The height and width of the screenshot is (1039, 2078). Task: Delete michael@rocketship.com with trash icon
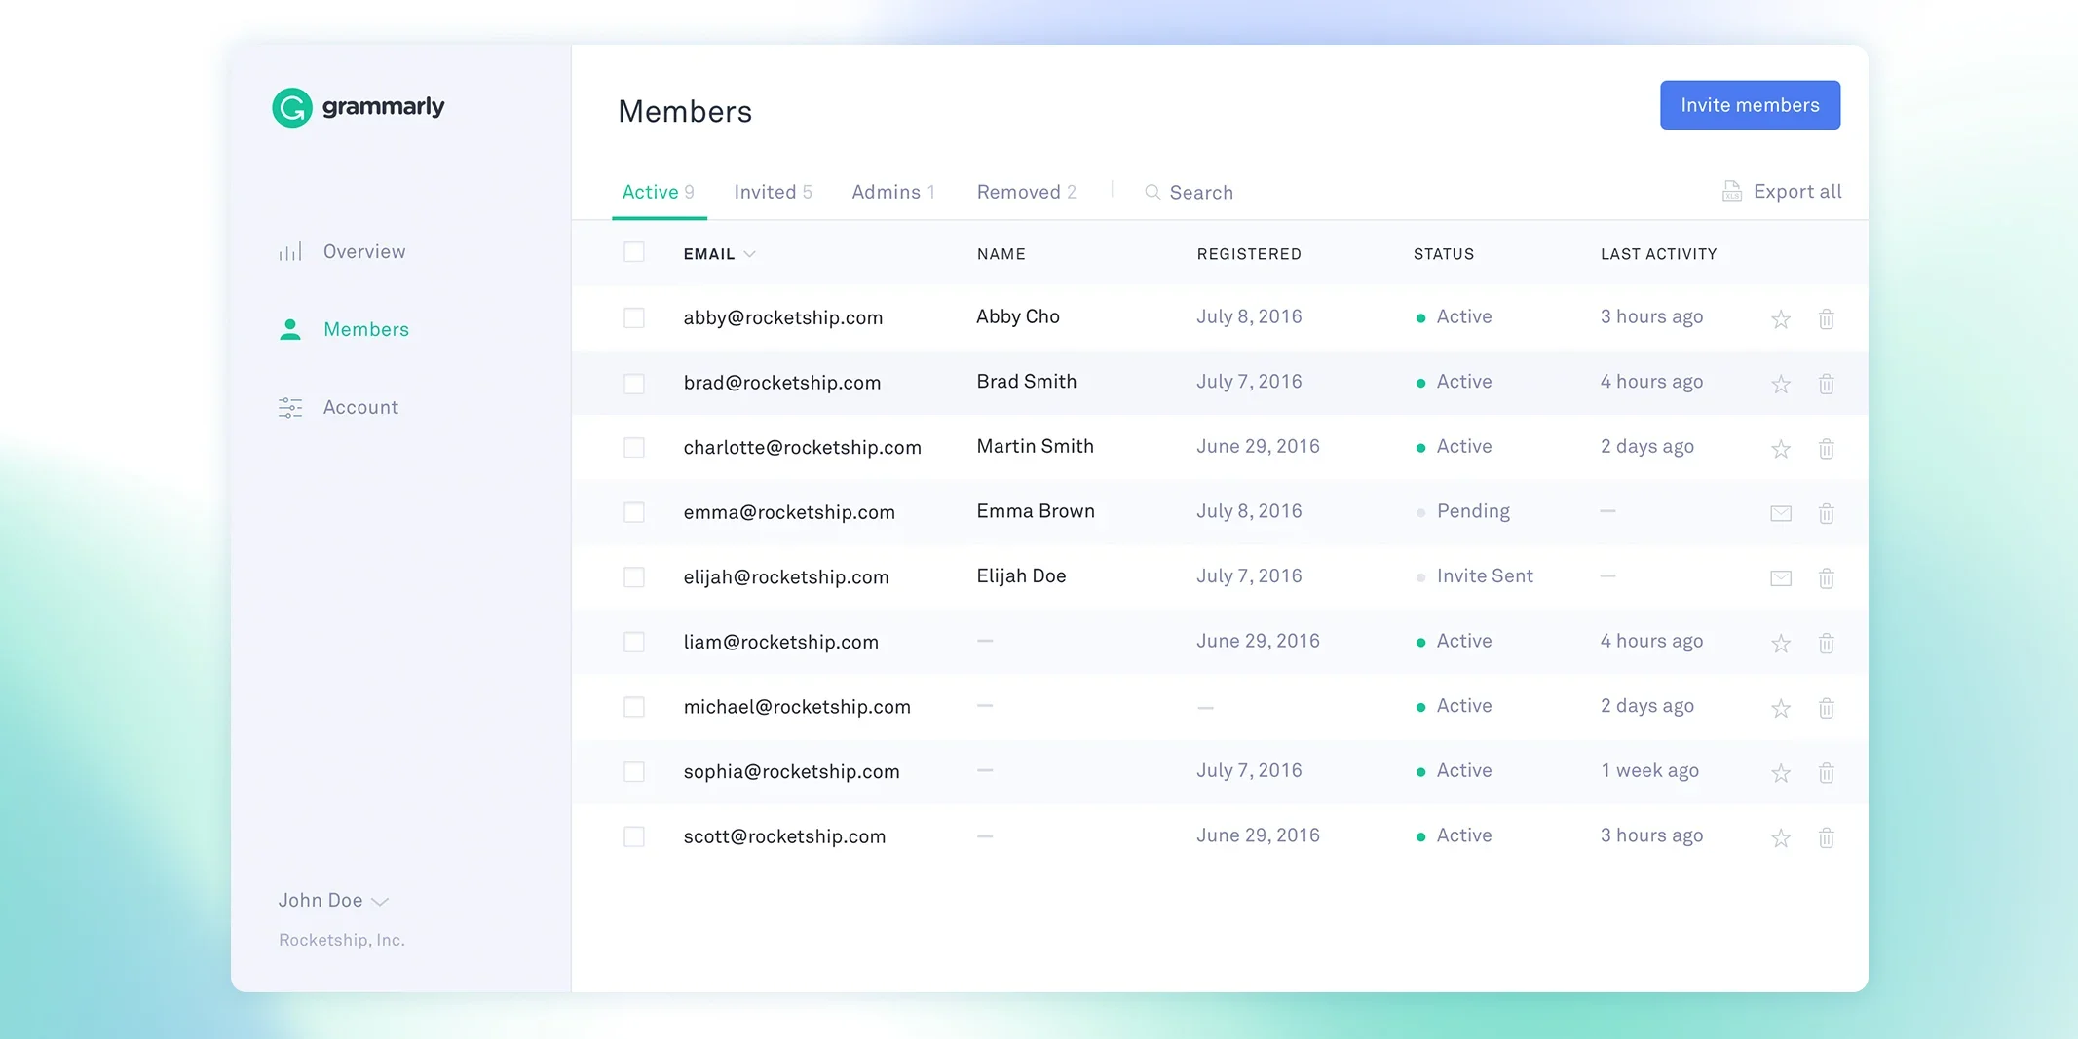point(1827,708)
